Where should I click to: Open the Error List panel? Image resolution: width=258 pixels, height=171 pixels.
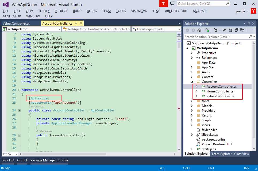[8, 160]
